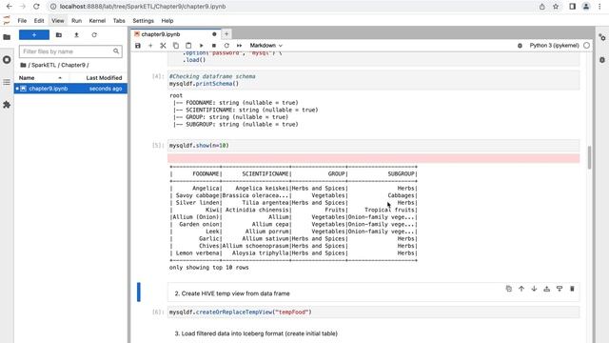The height and width of the screenshot is (343, 609).
Task: Cut the selected cell
Action: point(163,46)
